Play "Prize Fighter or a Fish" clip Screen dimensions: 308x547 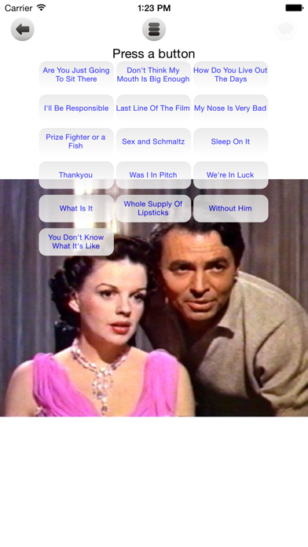[76, 141]
